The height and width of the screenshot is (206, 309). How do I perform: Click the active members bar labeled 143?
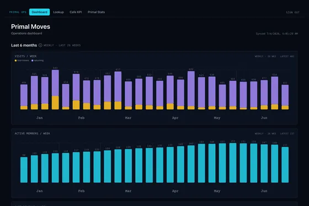pyautogui.click(x=191, y=164)
